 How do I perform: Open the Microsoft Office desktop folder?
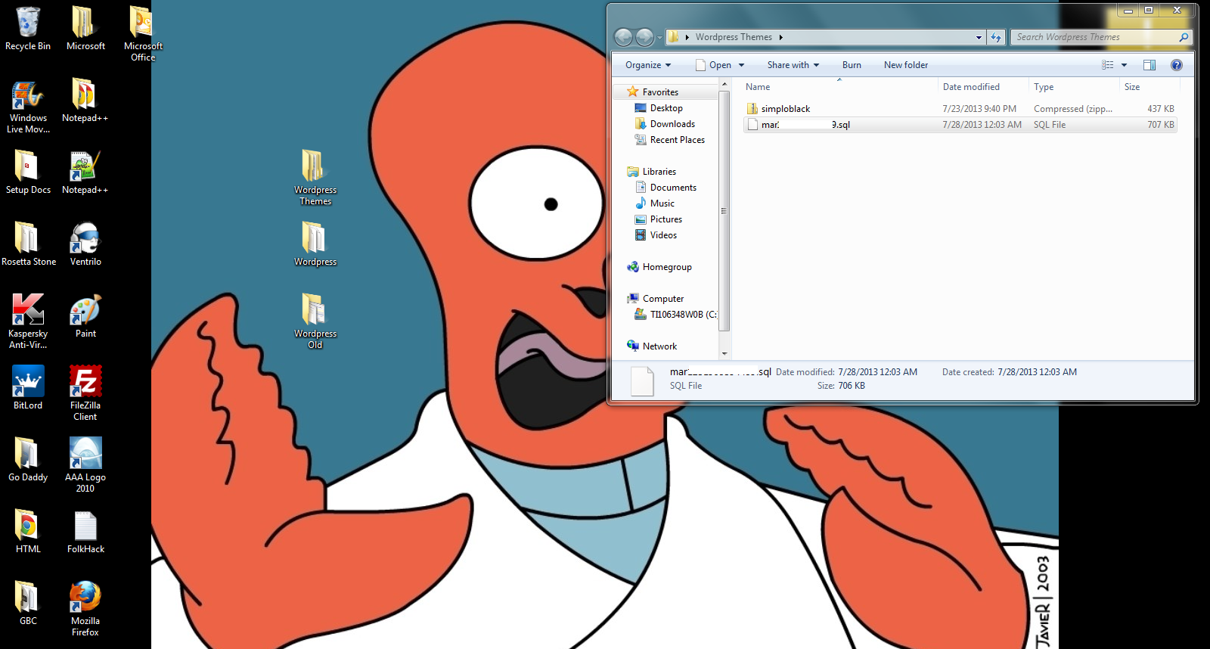tap(142, 34)
